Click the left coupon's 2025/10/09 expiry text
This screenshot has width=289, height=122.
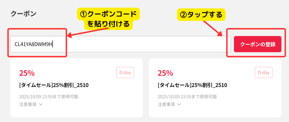pyautogui.click(x=49, y=97)
